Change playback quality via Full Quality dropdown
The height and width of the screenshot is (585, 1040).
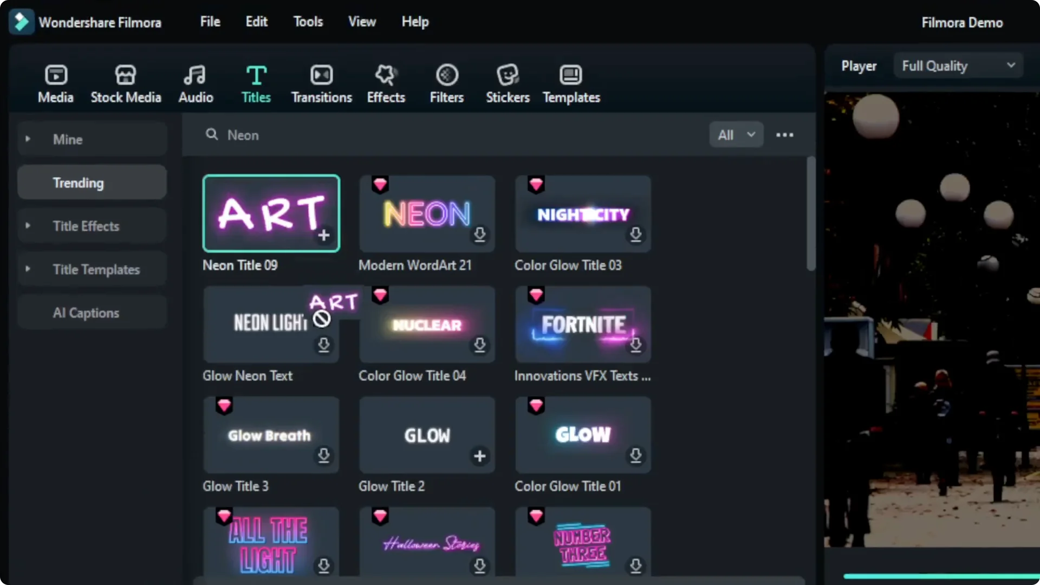point(958,66)
